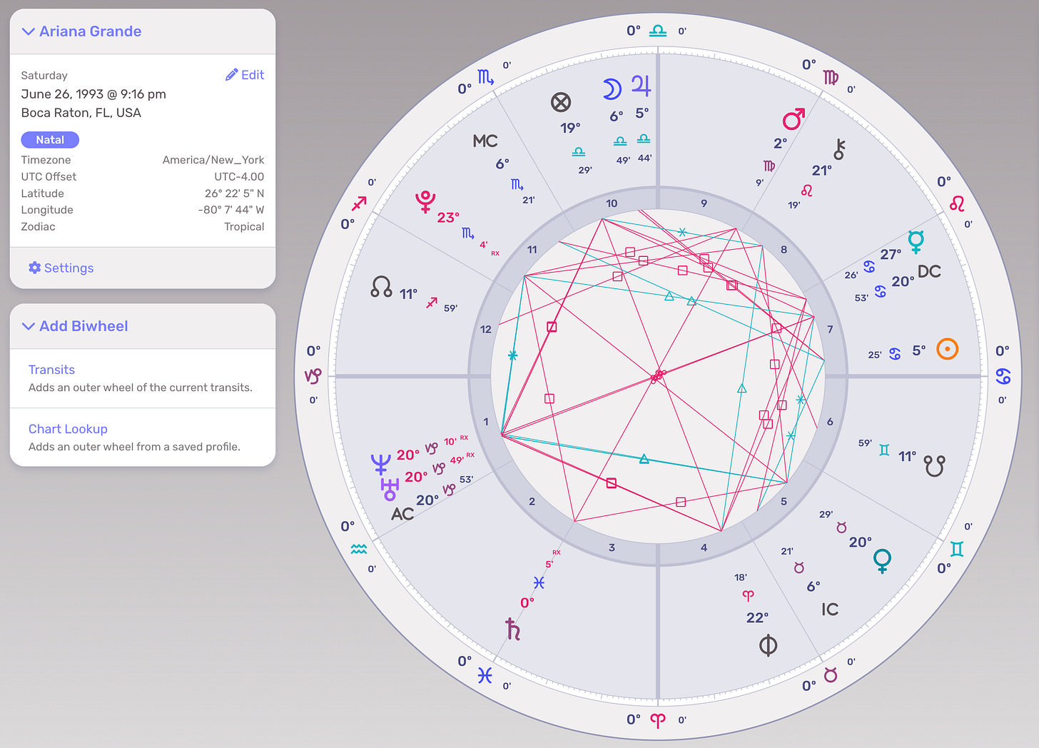Image resolution: width=1039 pixels, height=748 pixels.
Task: Select the Pluto glyph at 23° Scorpio
Action: pyautogui.click(x=426, y=202)
